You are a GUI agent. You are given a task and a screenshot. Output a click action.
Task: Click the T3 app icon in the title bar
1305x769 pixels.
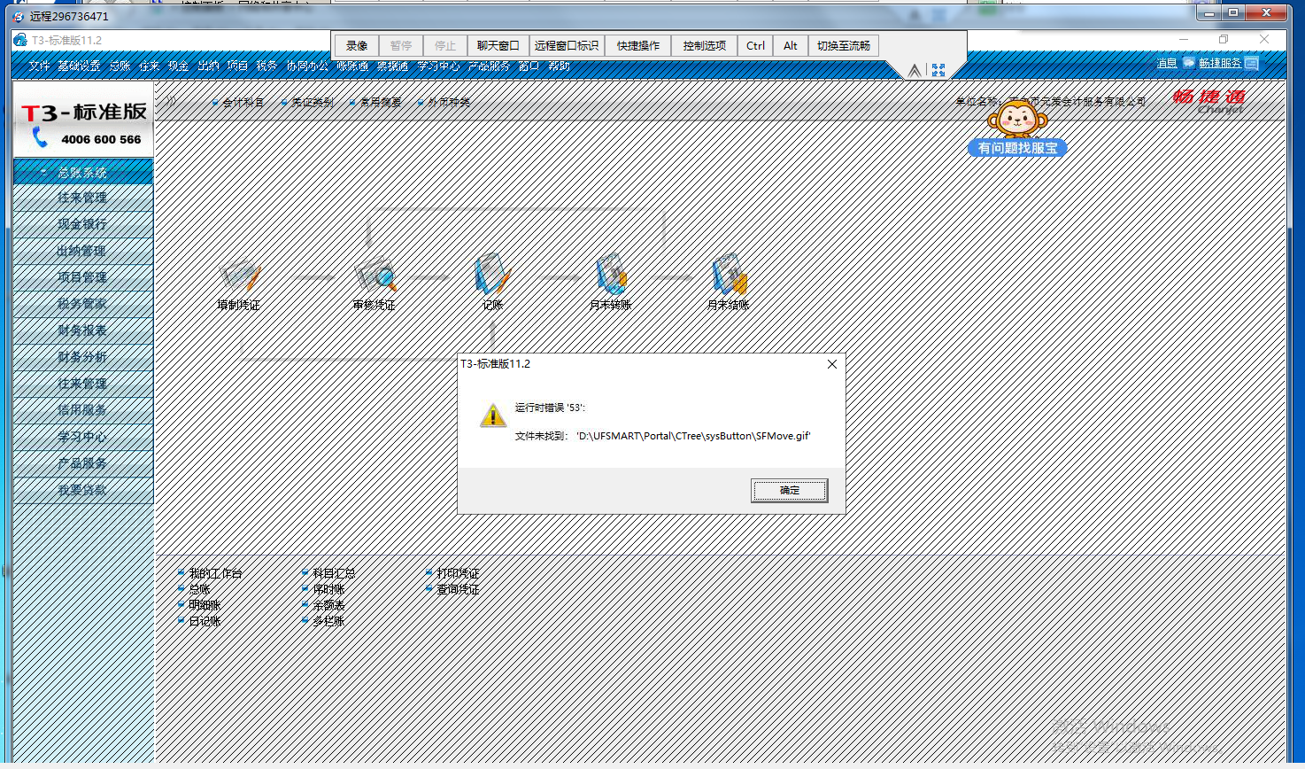(x=20, y=40)
